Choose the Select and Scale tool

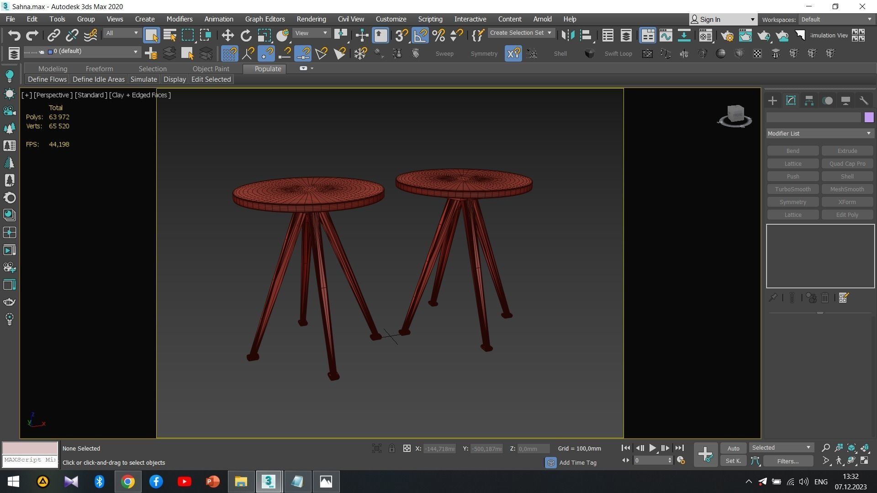coord(264,35)
